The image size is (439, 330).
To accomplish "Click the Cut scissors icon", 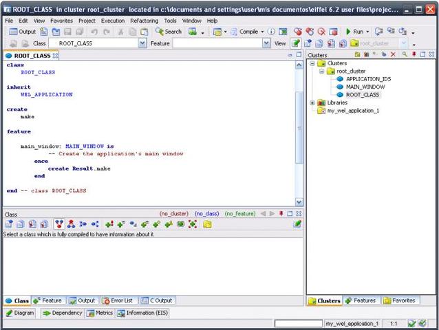I will pos(120,32).
